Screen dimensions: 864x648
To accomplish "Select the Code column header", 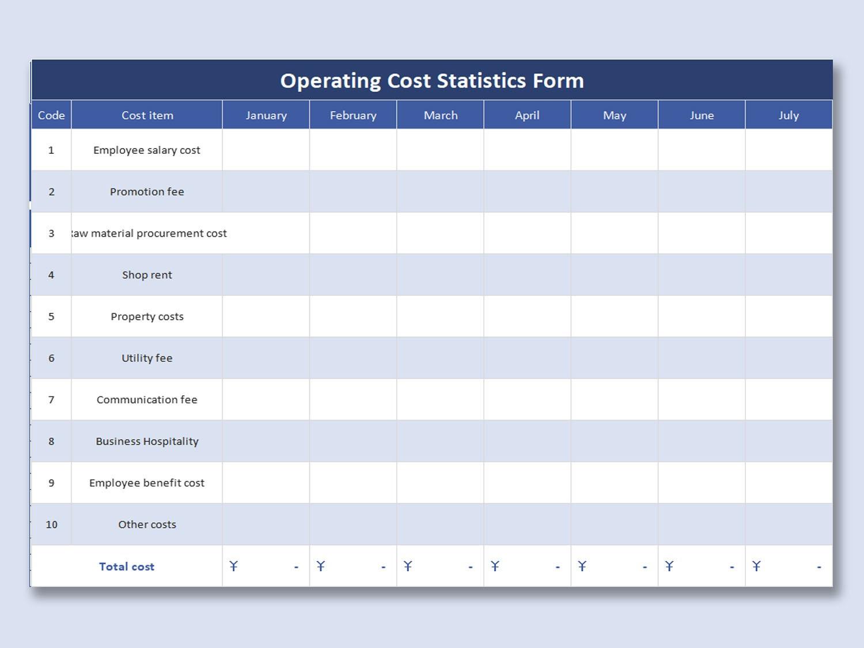I will pos(51,115).
